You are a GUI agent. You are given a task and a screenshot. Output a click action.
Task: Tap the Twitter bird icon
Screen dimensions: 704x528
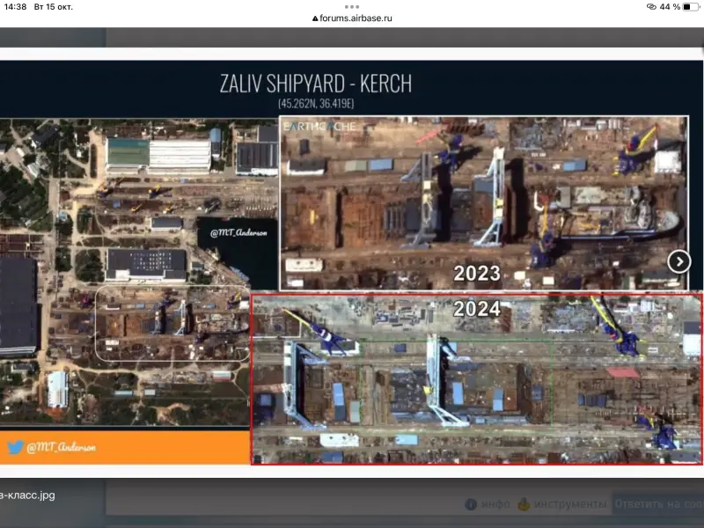(x=15, y=447)
